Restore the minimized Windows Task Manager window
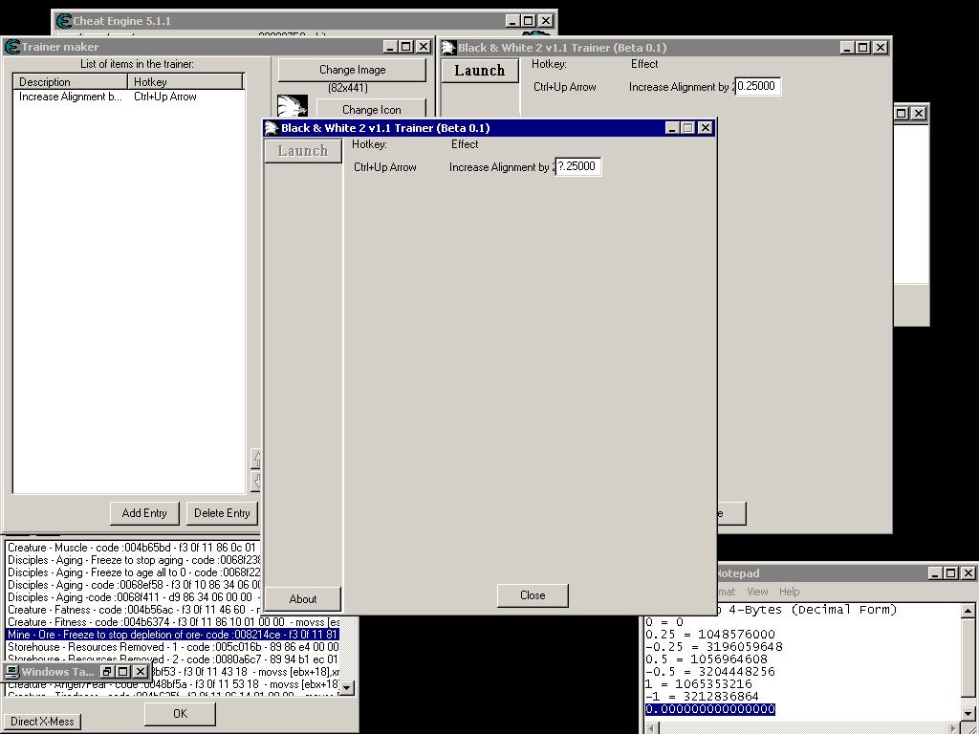Viewport: 979px width, 734px height. pos(107,672)
